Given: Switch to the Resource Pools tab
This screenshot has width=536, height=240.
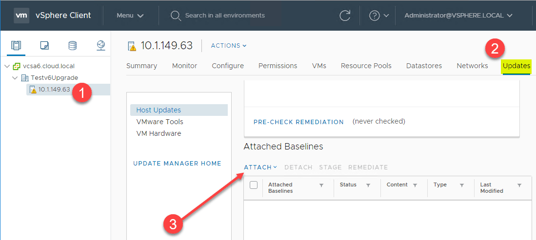Looking at the screenshot, I should [366, 66].
